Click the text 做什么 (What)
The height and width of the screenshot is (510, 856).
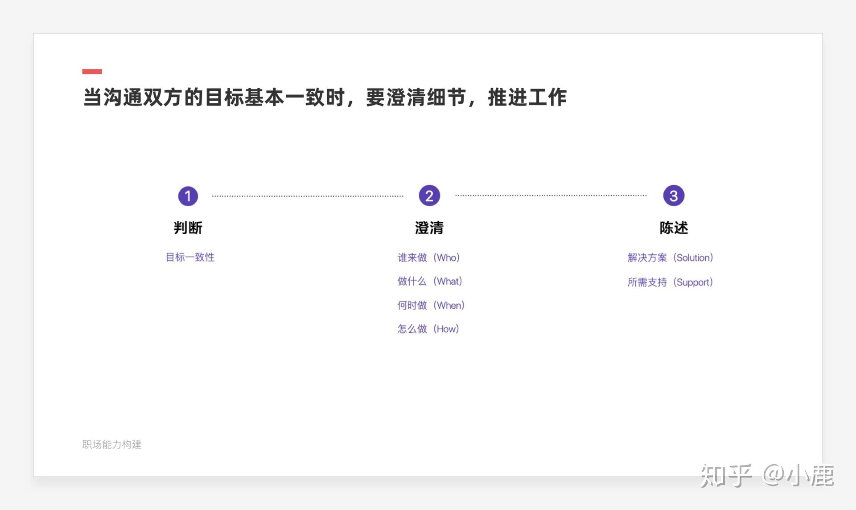pyautogui.click(x=430, y=281)
